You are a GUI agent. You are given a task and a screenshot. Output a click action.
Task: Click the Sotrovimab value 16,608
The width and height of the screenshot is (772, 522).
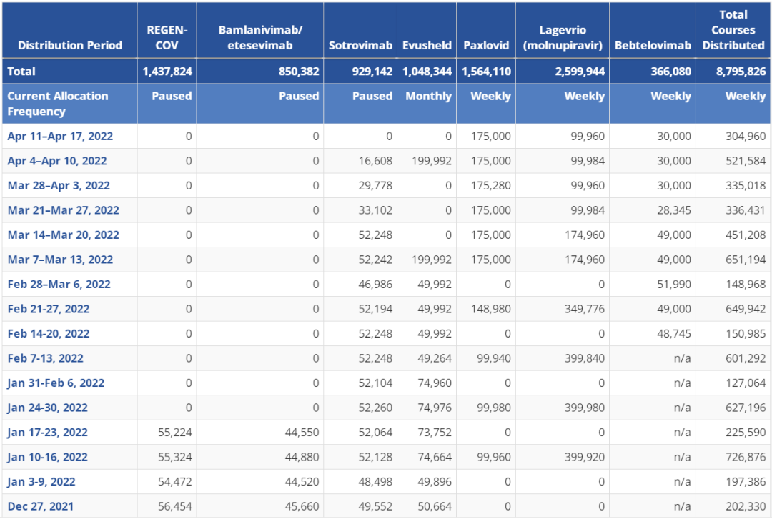click(x=375, y=161)
